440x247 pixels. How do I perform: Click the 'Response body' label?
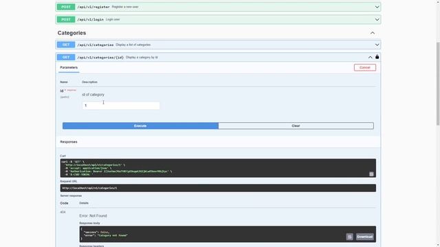tap(89, 223)
